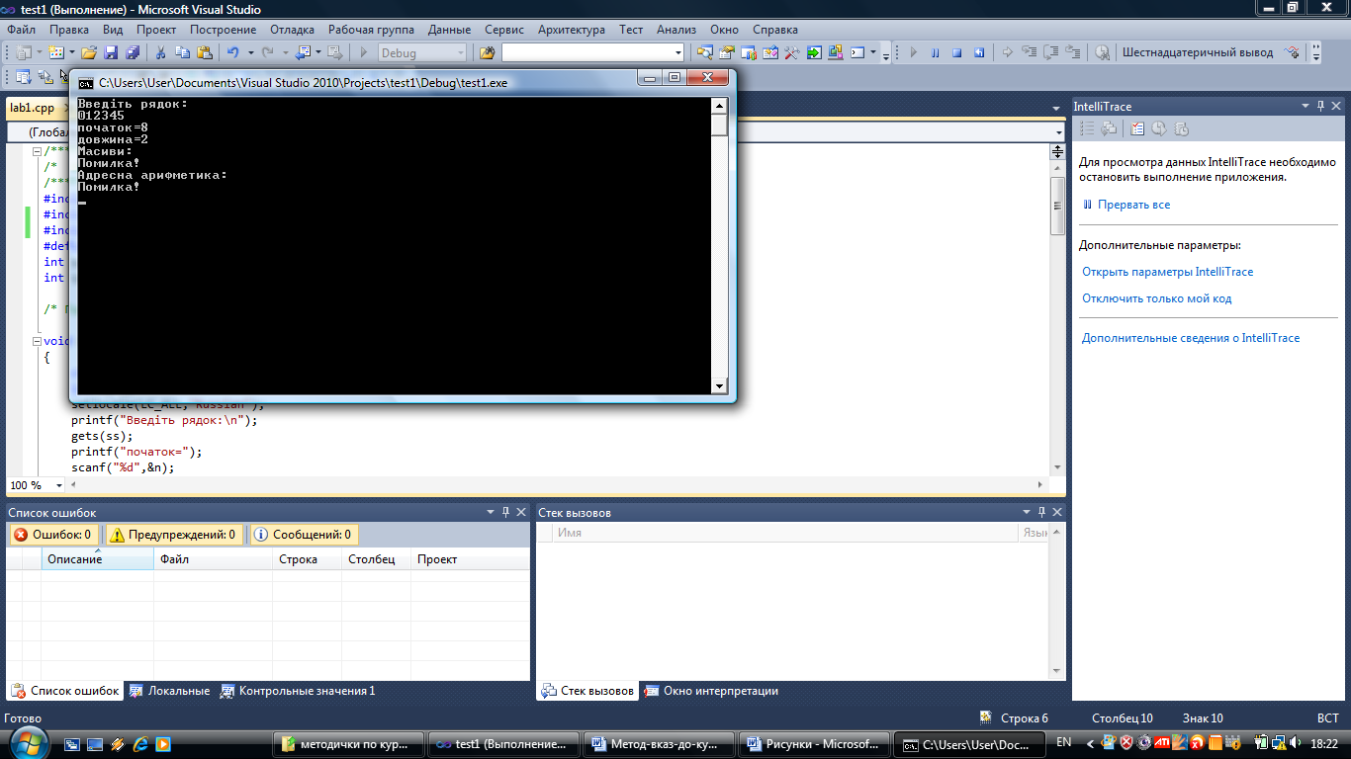Click the console window scroll down arrow
The image size is (1351, 759).
719,386
